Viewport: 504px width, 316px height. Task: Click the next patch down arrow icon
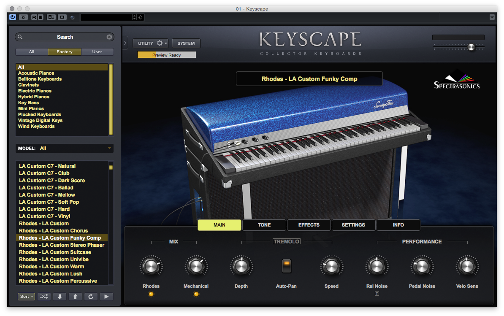tap(60, 297)
